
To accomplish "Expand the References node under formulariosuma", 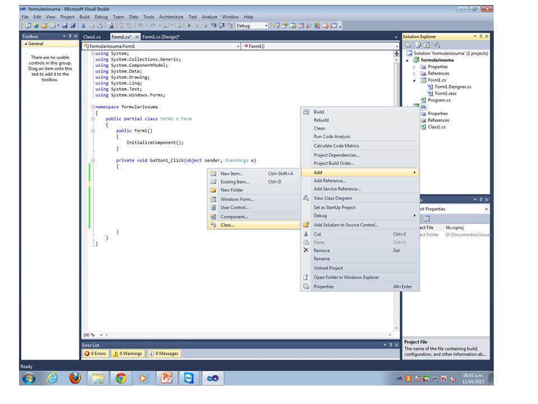I will 414,74.
